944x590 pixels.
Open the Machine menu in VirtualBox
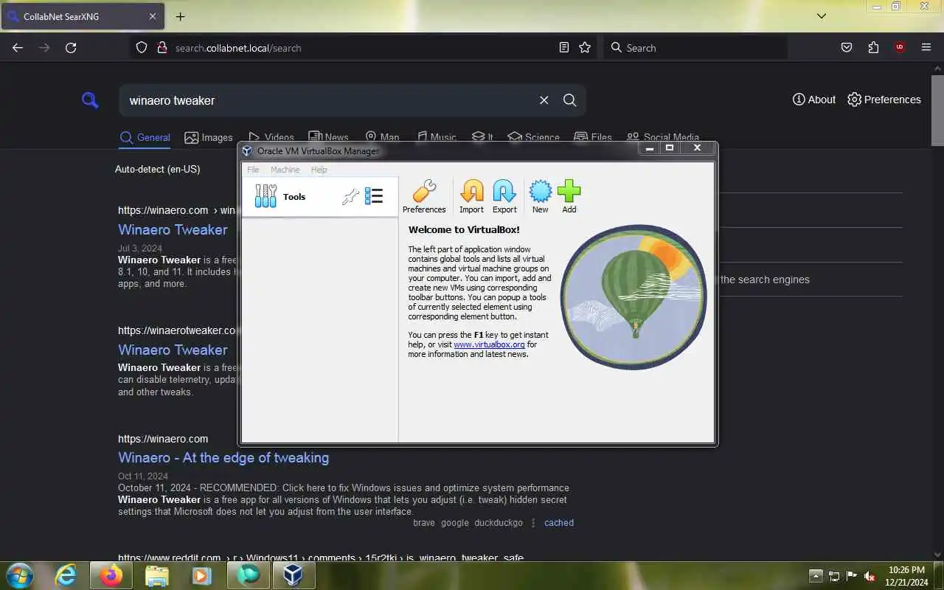pyautogui.click(x=285, y=170)
